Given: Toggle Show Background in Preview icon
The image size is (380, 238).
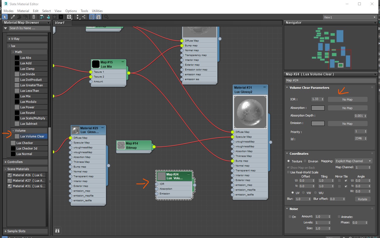Looking at the screenshot, I should click(61, 17).
